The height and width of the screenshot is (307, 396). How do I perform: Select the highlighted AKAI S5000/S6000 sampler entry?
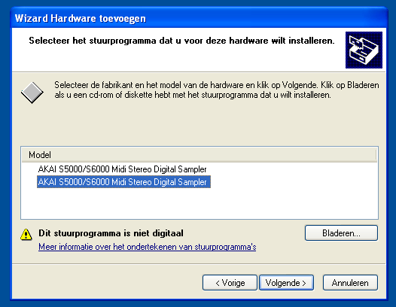(123, 182)
